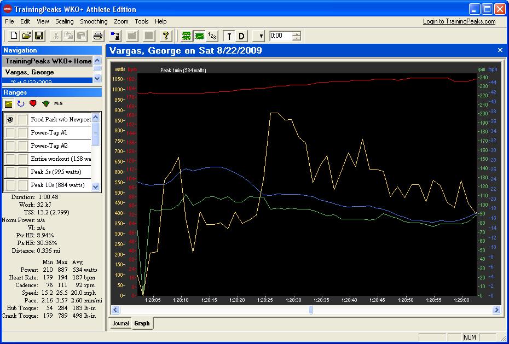Select TrainingPeaks WKO+ Home in Navigation

click(x=48, y=61)
